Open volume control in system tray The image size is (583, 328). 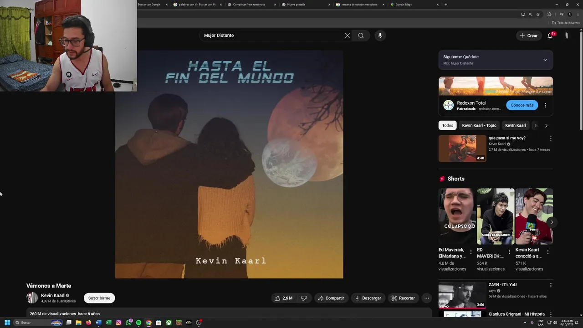pos(555,323)
